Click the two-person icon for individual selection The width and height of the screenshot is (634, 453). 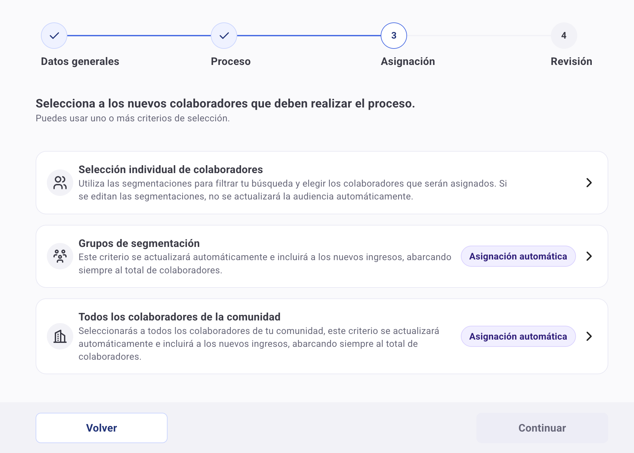pyautogui.click(x=60, y=183)
